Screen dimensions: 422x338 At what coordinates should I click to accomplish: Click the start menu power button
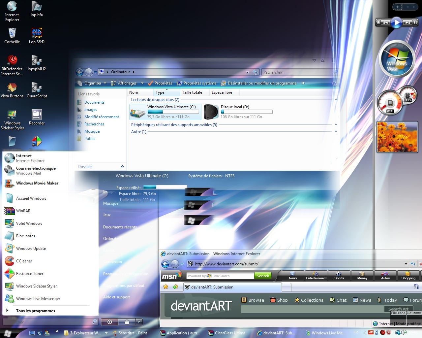coord(110,321)
